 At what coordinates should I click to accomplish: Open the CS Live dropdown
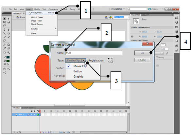162,9
